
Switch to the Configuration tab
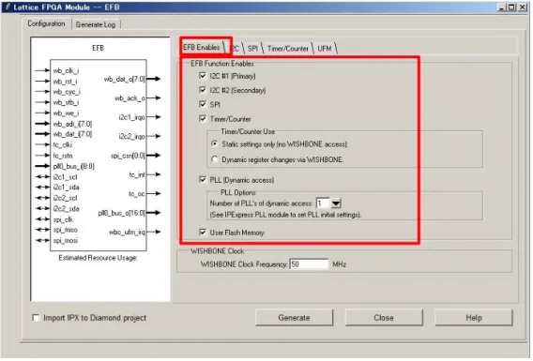pyautogui.click(x=46, y=23)
